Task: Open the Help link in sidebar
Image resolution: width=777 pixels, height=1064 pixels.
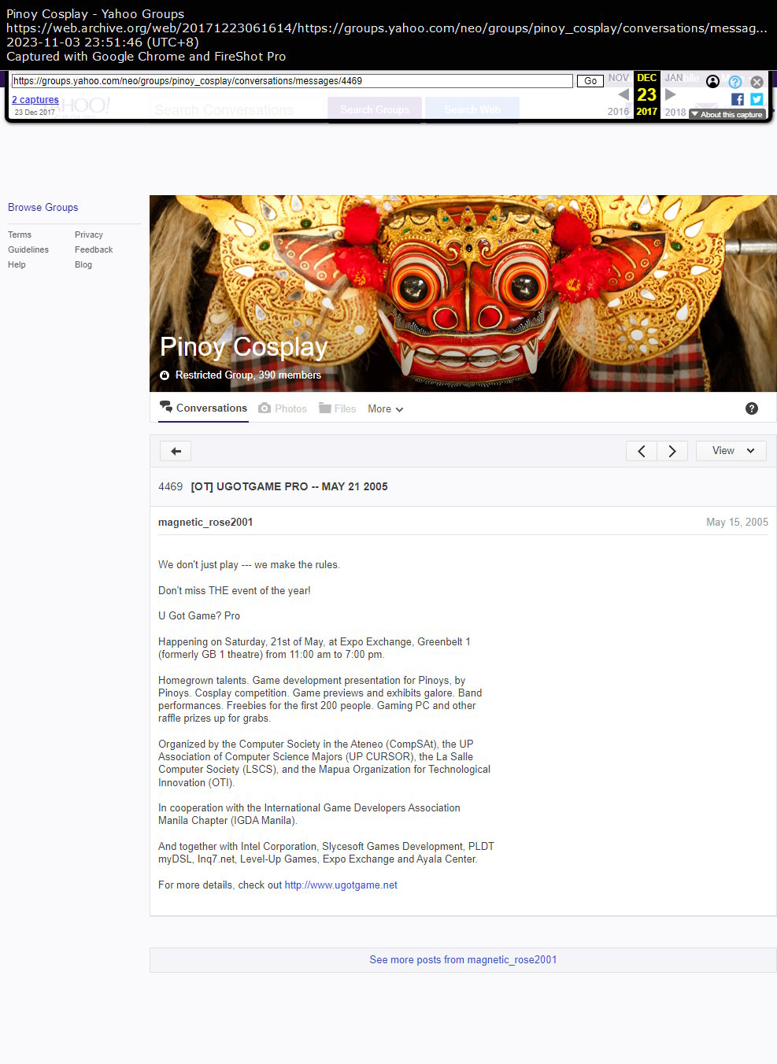Action: click(17, 264)
